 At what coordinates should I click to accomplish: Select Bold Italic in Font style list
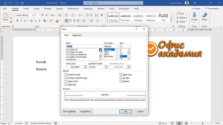point(109,56)
